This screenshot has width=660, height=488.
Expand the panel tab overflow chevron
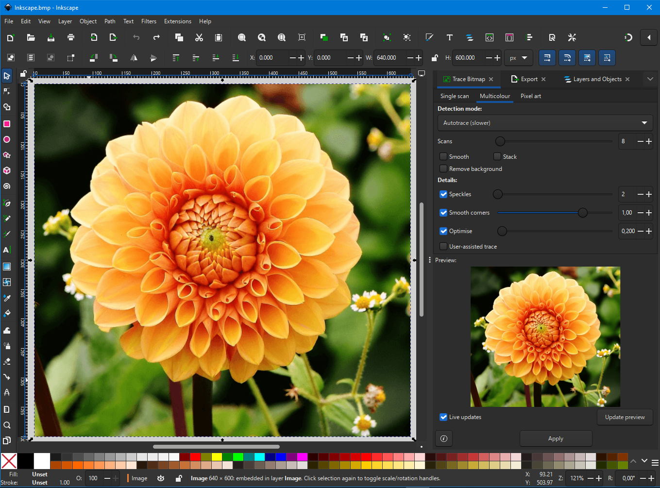pyautogui.click(x=650, y=79)
